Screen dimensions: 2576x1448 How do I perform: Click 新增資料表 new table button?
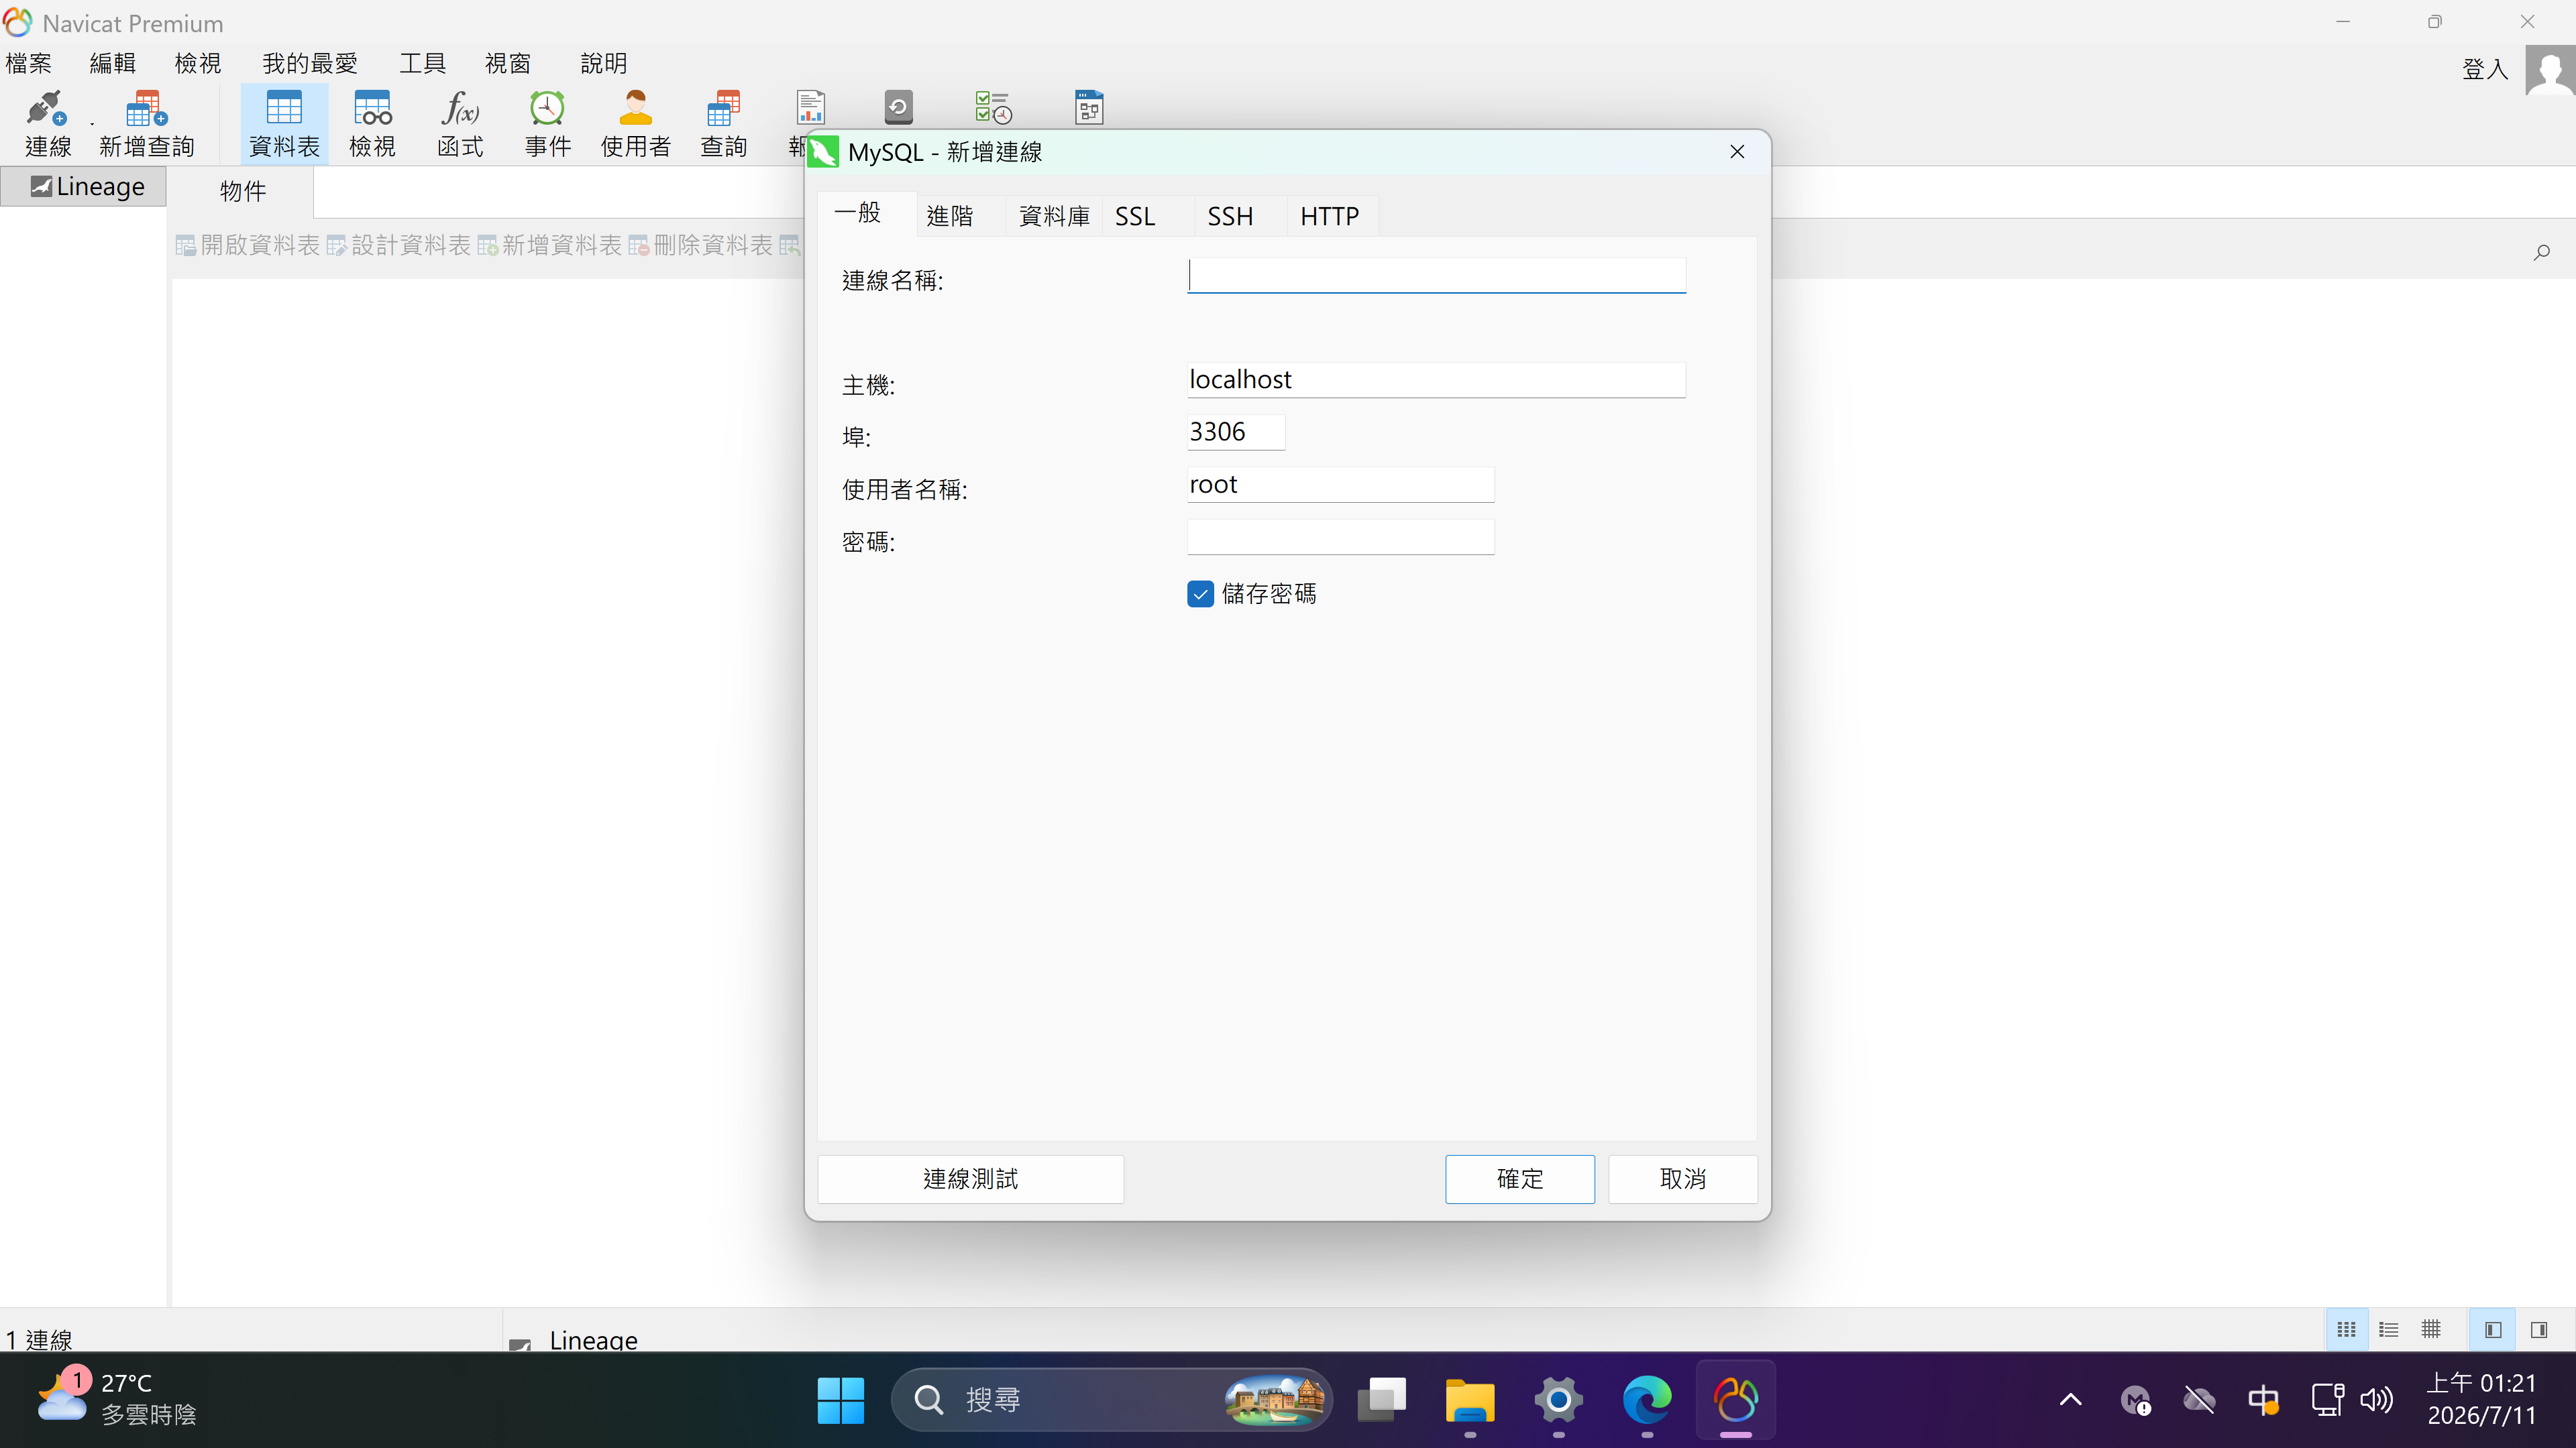click(x=550, y=245)
